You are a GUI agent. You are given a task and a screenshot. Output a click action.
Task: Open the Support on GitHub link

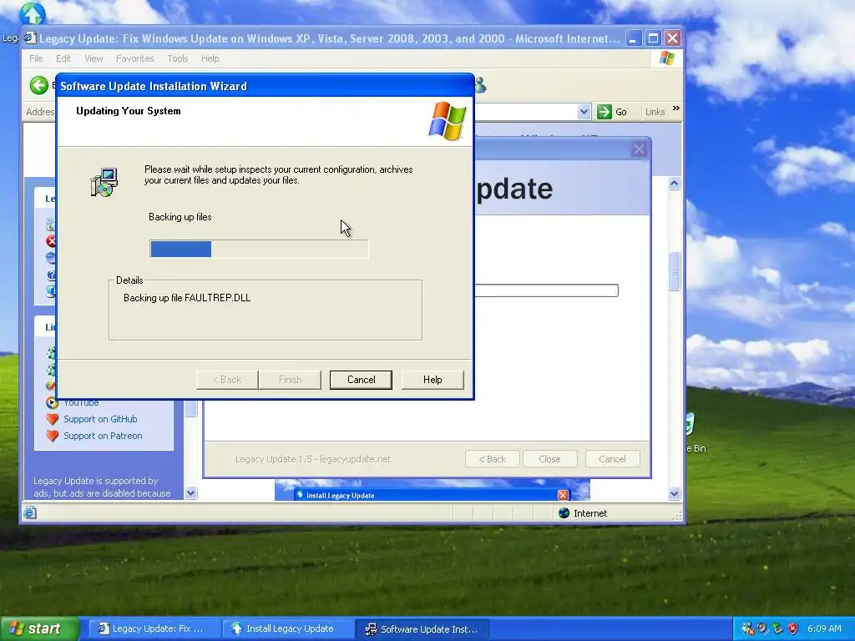(x=100, y=419)
